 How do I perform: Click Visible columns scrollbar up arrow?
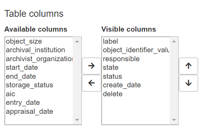pos(174,41)
